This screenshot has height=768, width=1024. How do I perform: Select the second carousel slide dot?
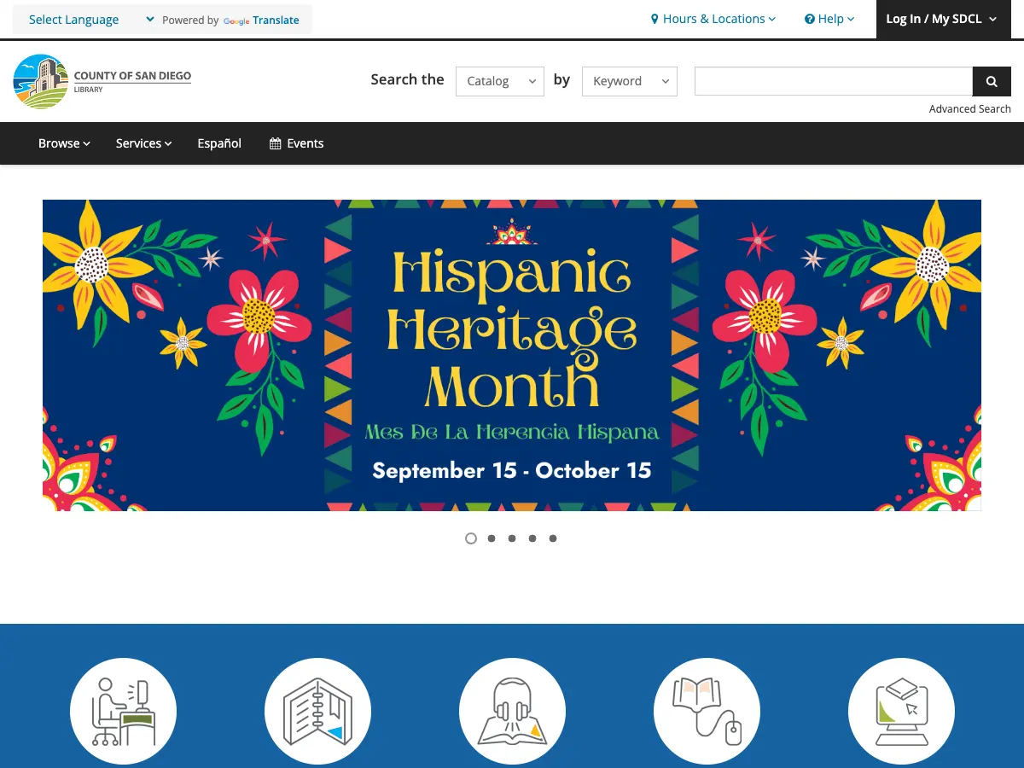click(492, 538)
